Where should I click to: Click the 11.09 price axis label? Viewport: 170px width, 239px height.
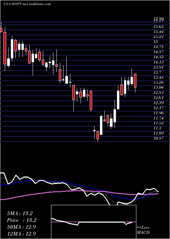pos(158,133)
